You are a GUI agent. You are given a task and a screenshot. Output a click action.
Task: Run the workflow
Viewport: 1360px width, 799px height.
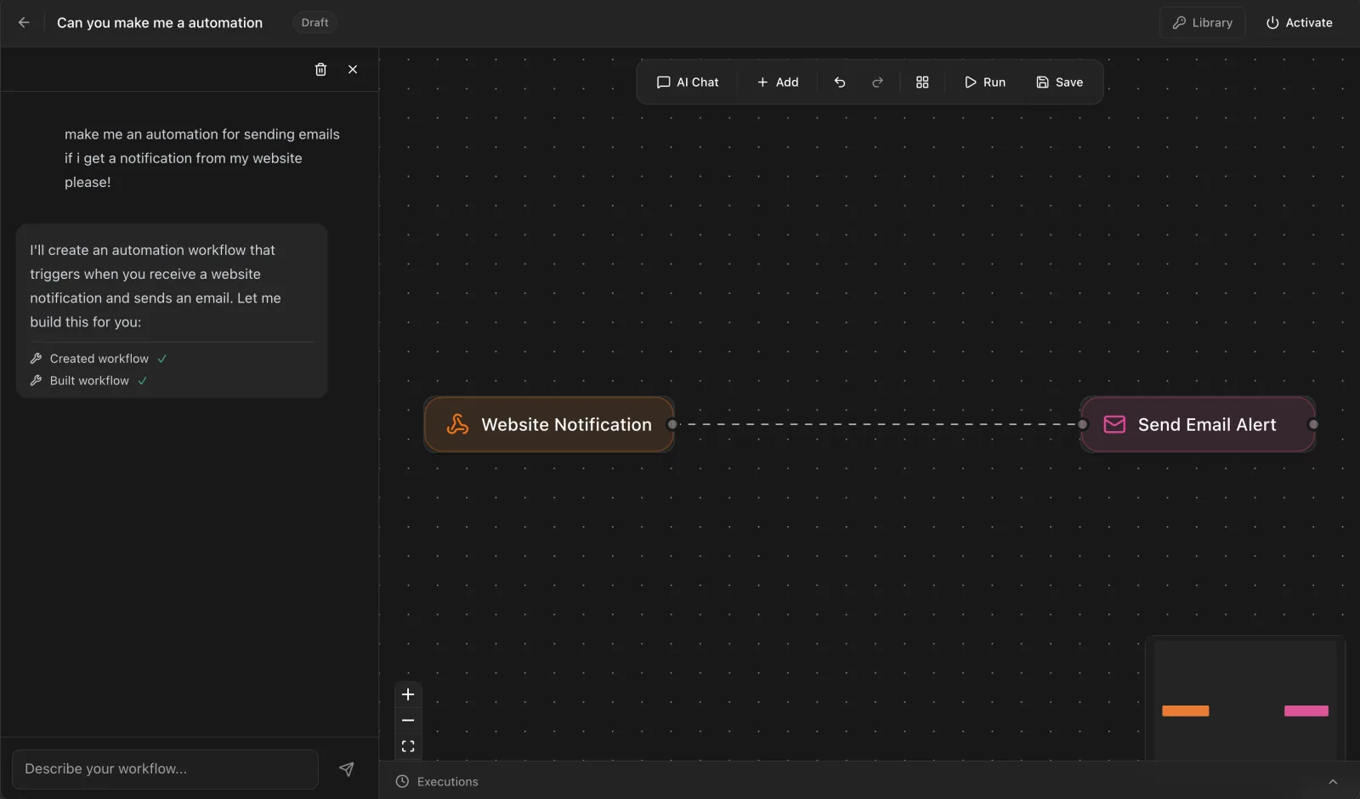click(x=985, y=82)
